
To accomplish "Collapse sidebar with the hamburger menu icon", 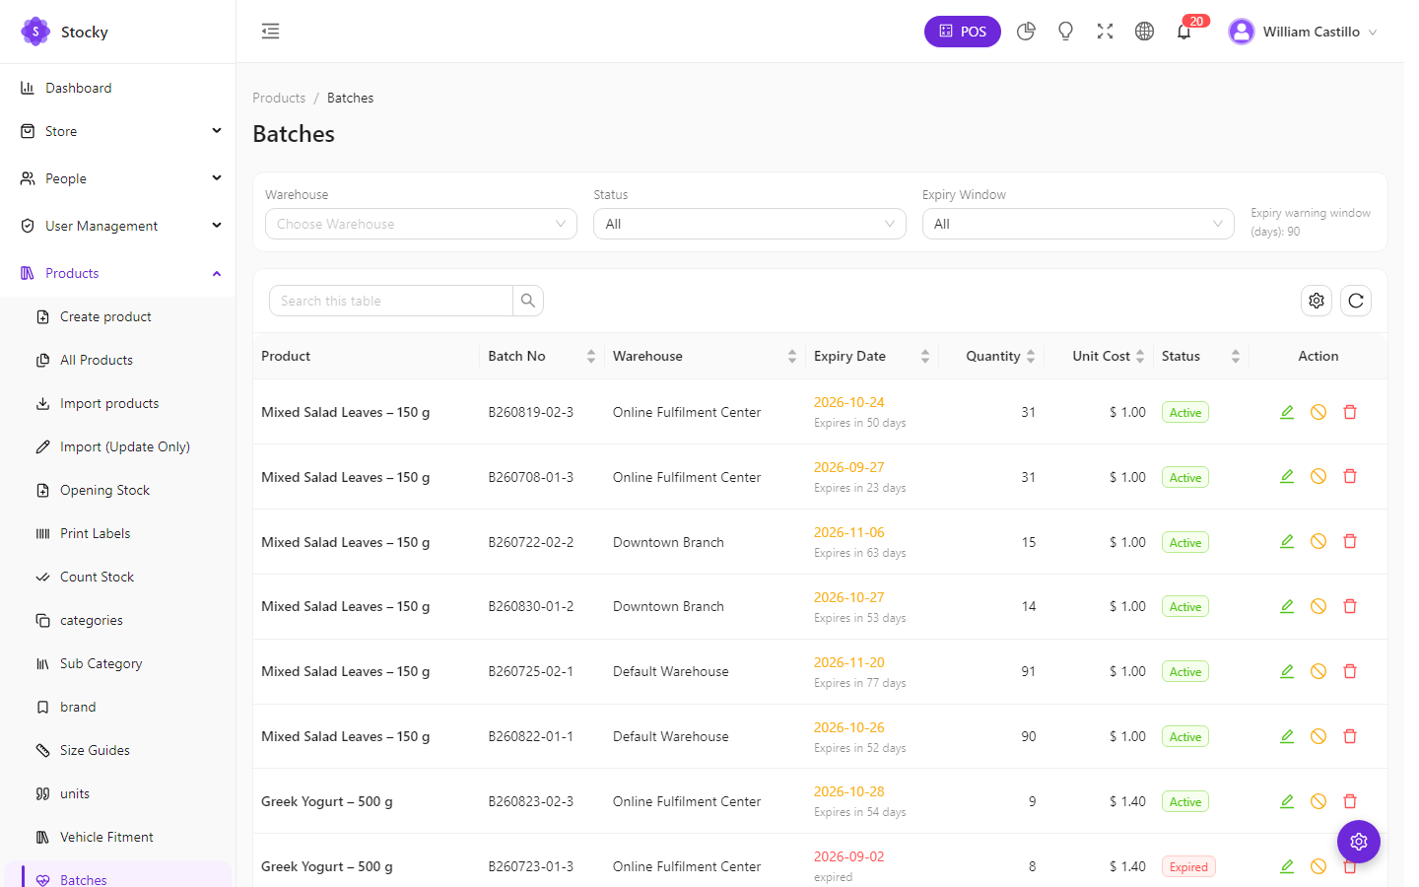I will [x=270, y=32].
